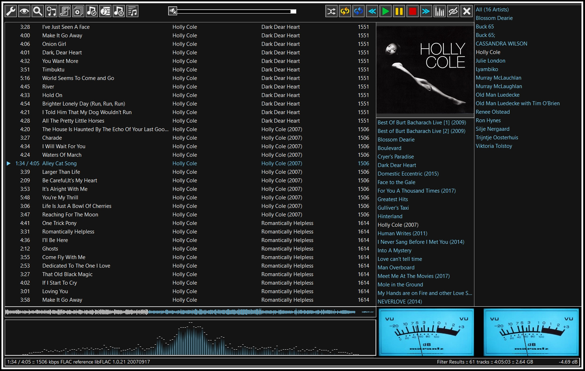Filter by artist CASSANDRA WILSON
The width and height of the screenshot is (585, 371).
501,44
